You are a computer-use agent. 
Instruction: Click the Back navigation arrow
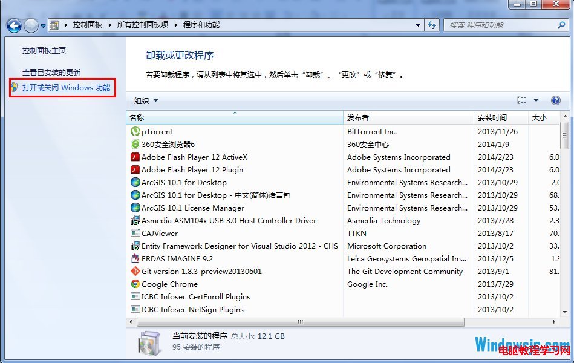pyautogui.click(x=14, y=25)
